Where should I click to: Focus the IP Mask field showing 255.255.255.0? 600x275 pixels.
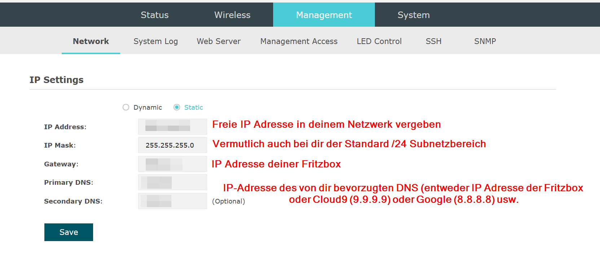tap(172, 145)
